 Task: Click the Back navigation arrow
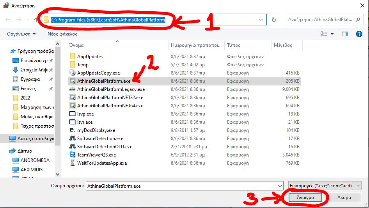point(7,20)
